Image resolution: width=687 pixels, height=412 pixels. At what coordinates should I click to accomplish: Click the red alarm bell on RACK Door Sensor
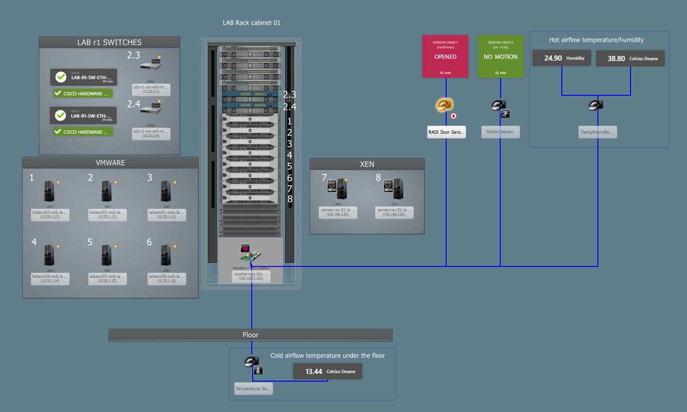pyautogui.click(x=453, y=115)
